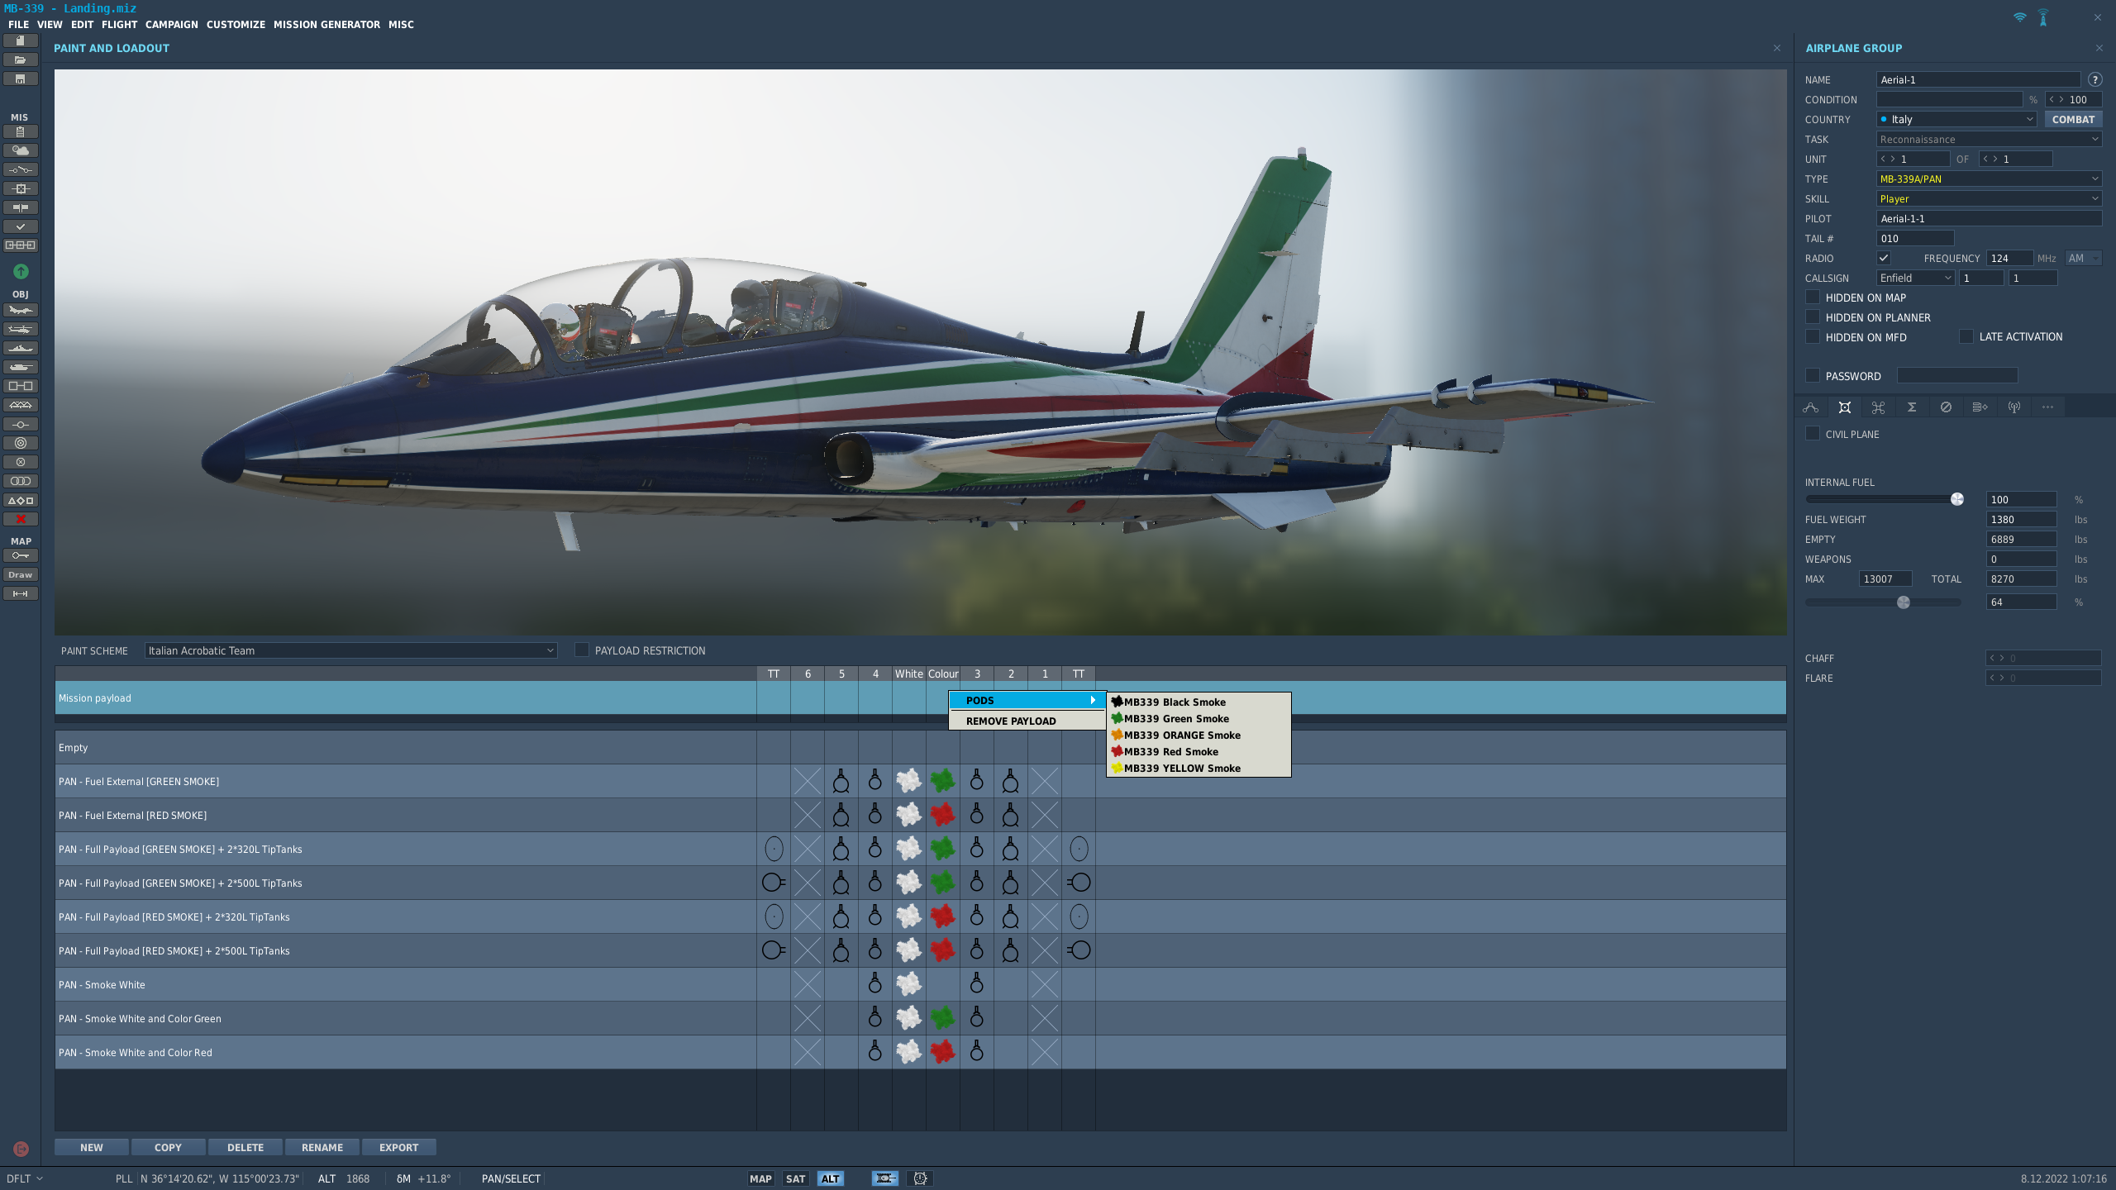Select REMOVE PAYLOAD in the context menu

(1011, 721)
